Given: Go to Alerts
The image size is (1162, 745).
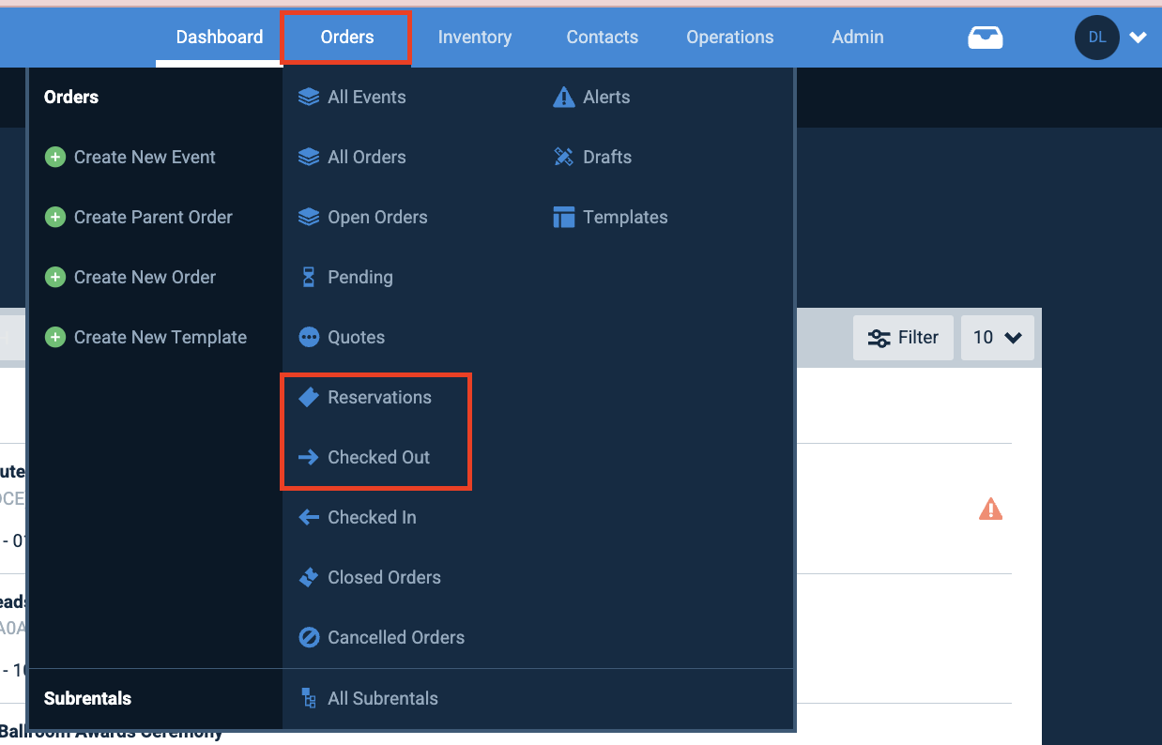Looking at the screenshot, I should click(x=606, y=97).
